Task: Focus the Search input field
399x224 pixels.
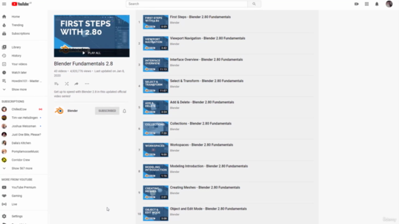Action: [x=187, y=4]
